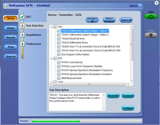Click step 3 number icon for Acquisitions
160x125 pixels.
[22, 35]
